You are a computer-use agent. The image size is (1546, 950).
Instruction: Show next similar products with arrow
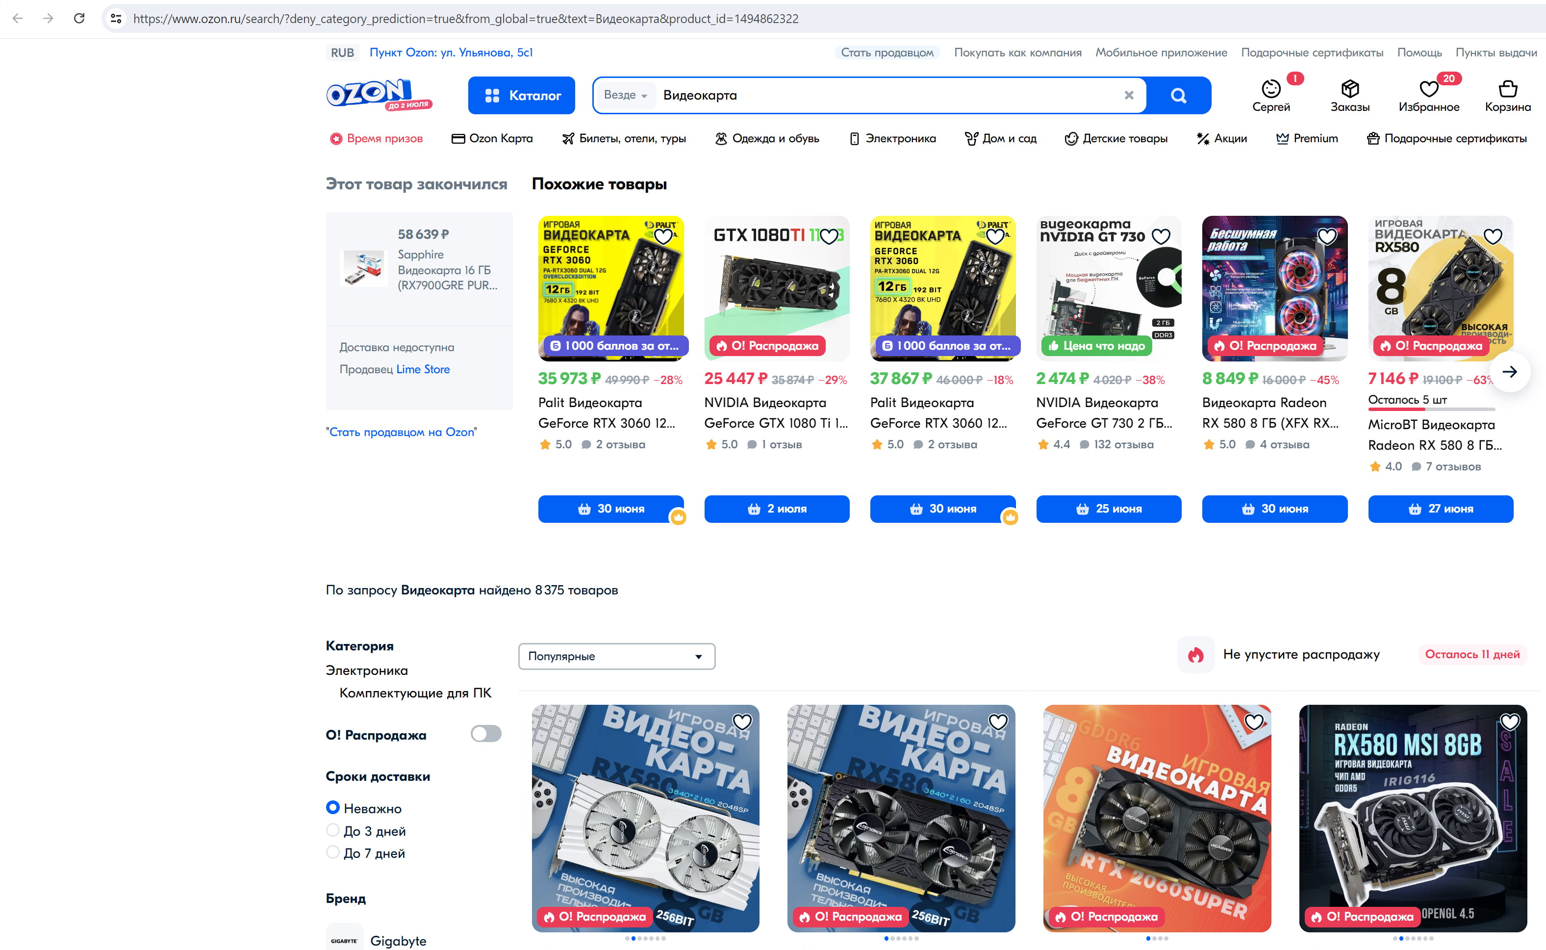point(1509,371)
